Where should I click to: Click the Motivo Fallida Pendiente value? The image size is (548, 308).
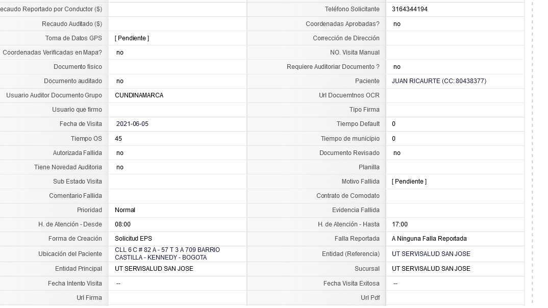coord(409,181)
